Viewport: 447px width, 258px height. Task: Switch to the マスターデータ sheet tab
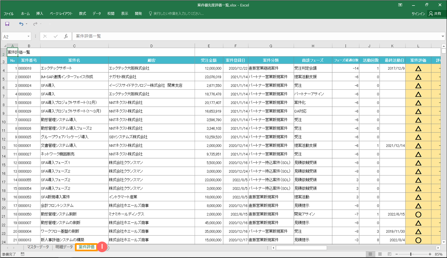(x=38, y=247)
